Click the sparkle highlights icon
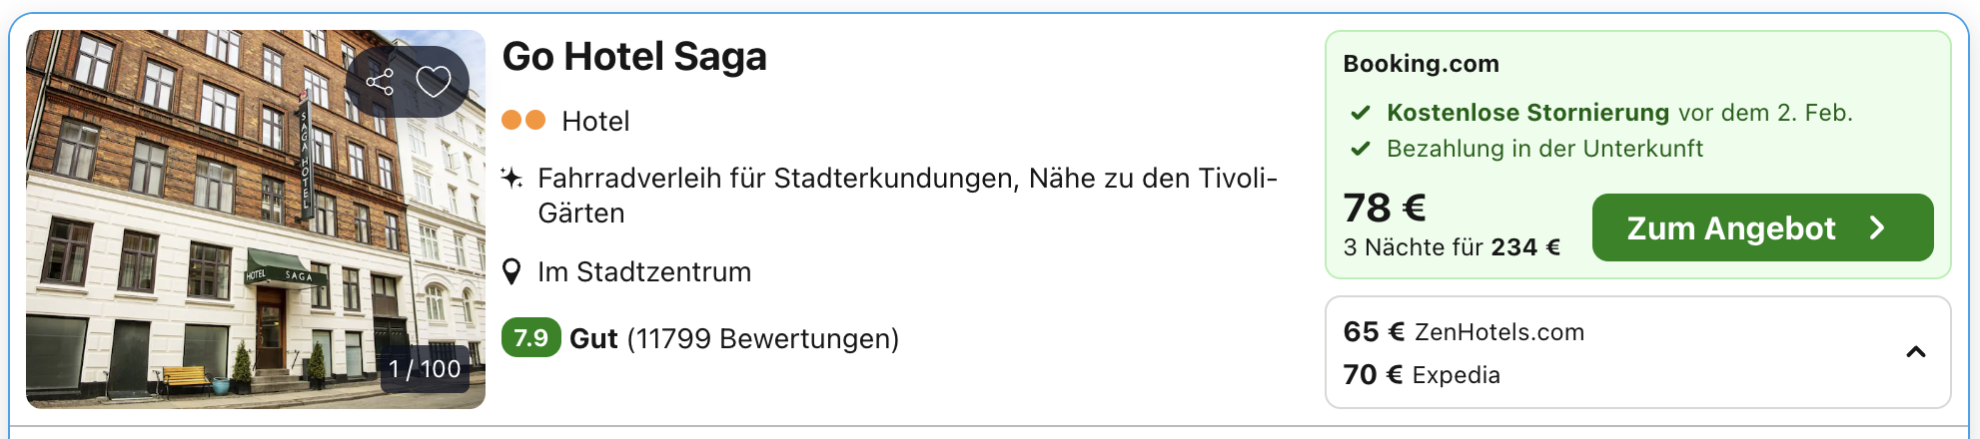Screen dimensions: 1980x439 coord(511,179)
